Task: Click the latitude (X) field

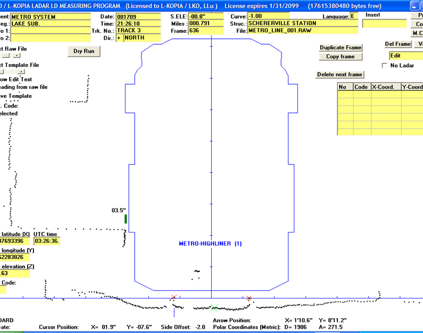Action: pyautogui.click(x=14, y=241)
